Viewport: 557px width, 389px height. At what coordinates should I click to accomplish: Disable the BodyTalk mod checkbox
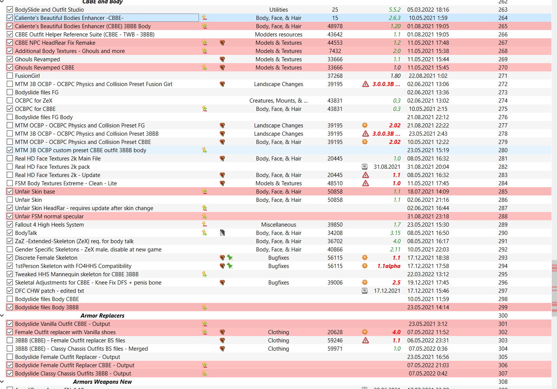click(10, 233)
